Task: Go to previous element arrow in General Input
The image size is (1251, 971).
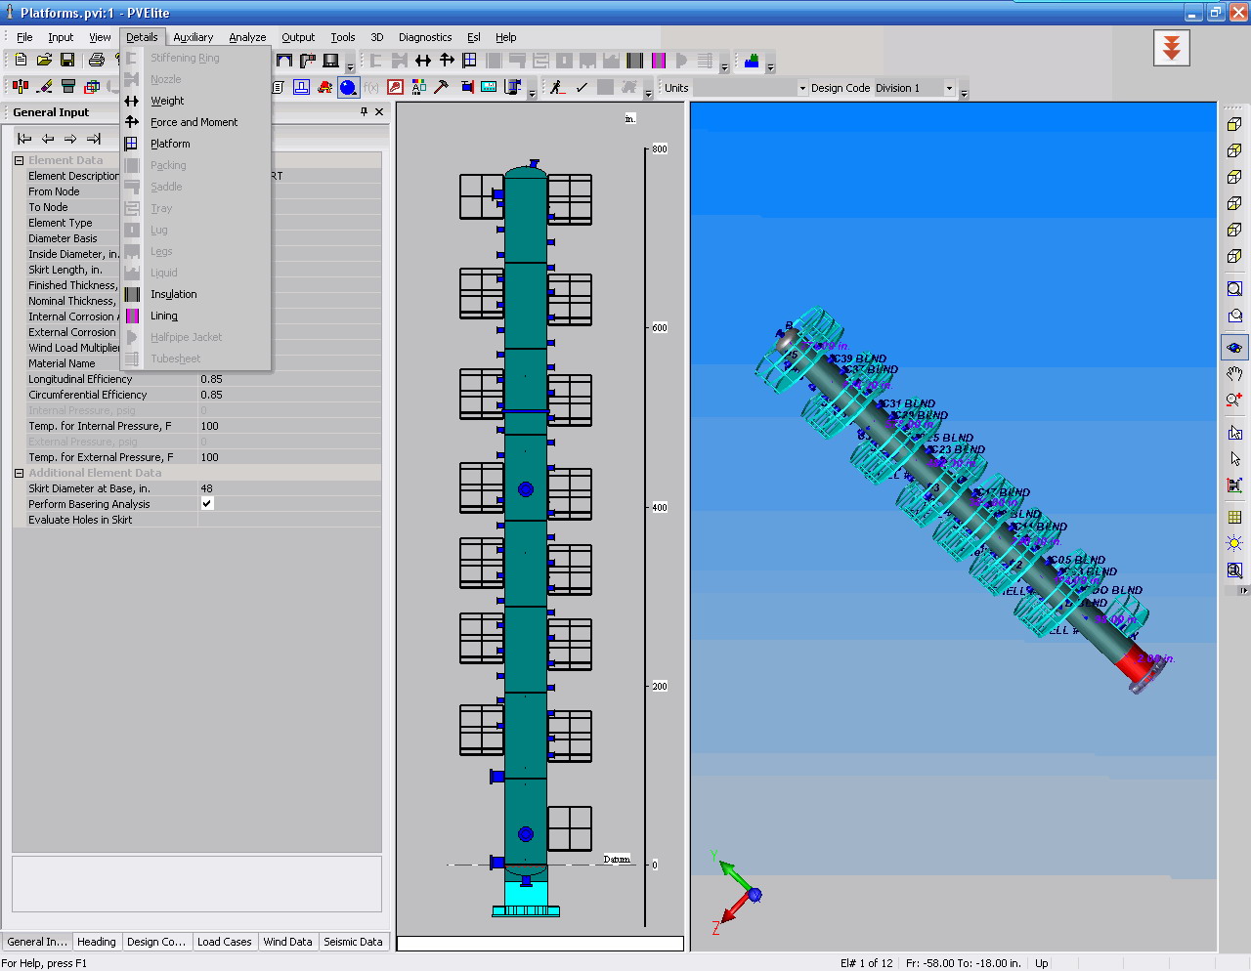Action: 47,139
